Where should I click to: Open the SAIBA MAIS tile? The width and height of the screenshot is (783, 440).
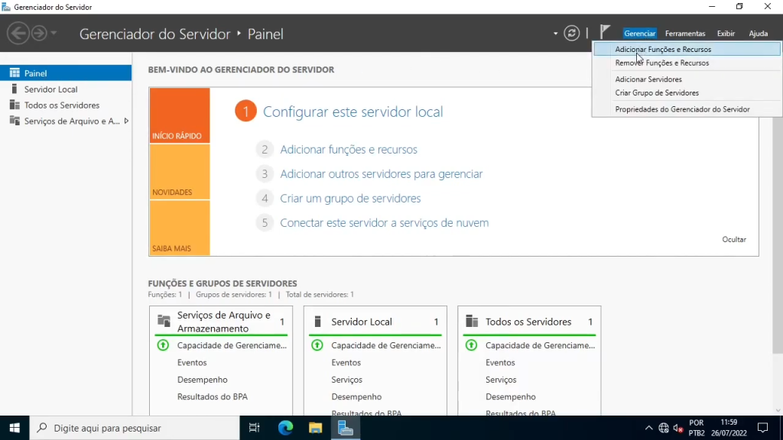click(180, 228)
